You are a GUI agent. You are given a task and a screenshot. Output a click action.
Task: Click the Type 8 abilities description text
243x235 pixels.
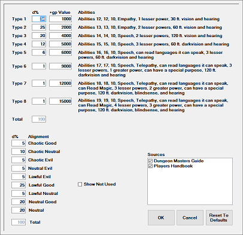click(153, 105)
